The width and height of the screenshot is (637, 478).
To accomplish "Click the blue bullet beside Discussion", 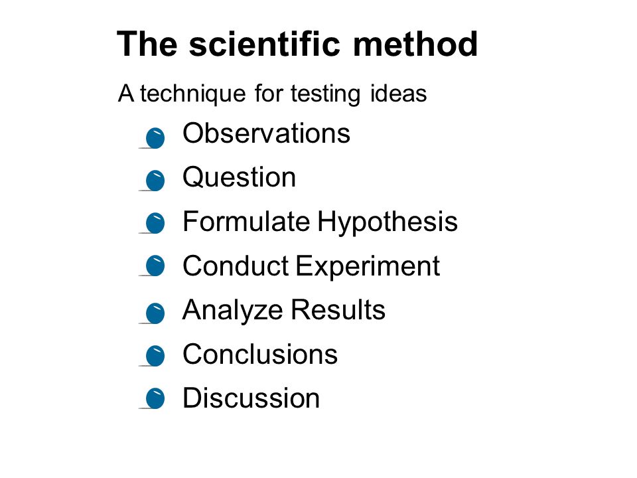I will (x=155, y=398).
